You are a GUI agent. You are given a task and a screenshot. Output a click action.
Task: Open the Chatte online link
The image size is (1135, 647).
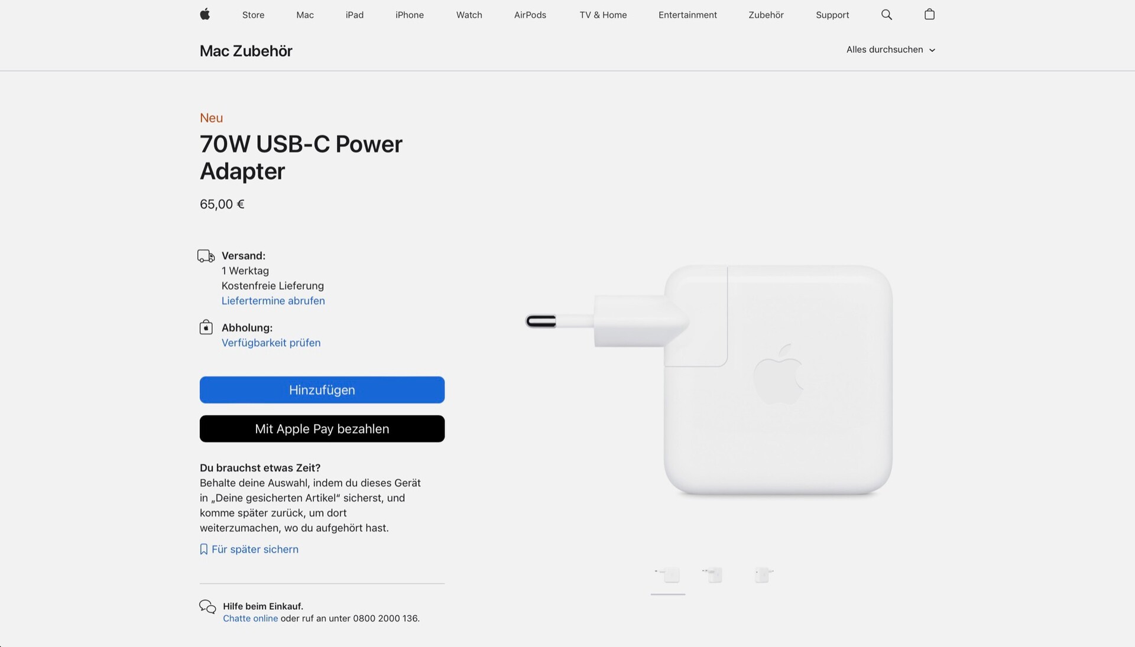coord(250,619)
